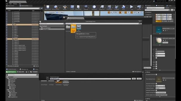Click the Show button in the viewport
This screenshot has height=101, width=181.
(x=62, y=12)
